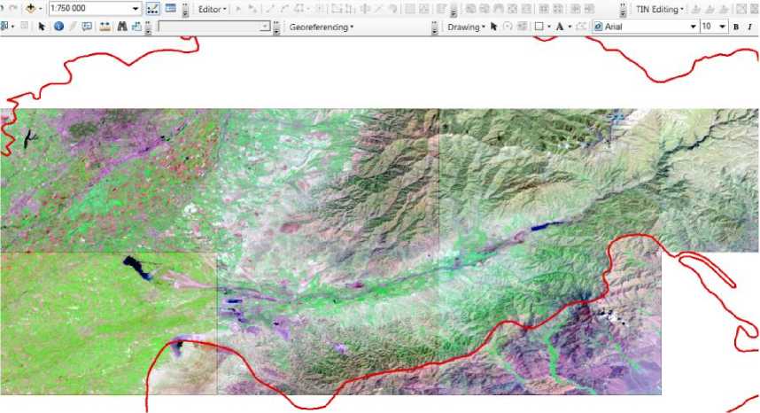Open the map scale 1:750 000 dropdown
This screenshot has height=413, width=760.
pyautogui.click(x=136, y=9)
